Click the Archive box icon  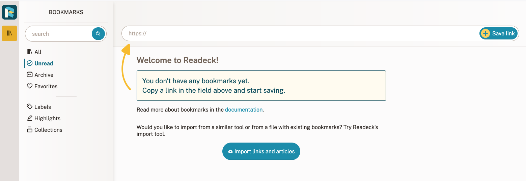pos(30,74)
